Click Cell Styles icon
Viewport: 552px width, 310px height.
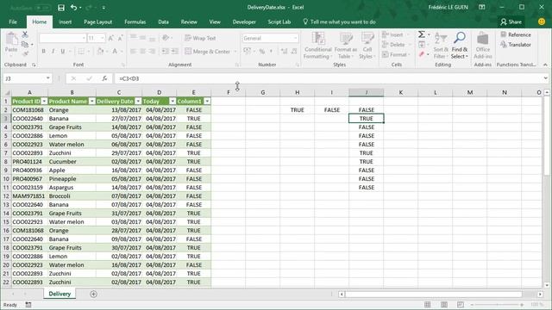tap(367, 39)
